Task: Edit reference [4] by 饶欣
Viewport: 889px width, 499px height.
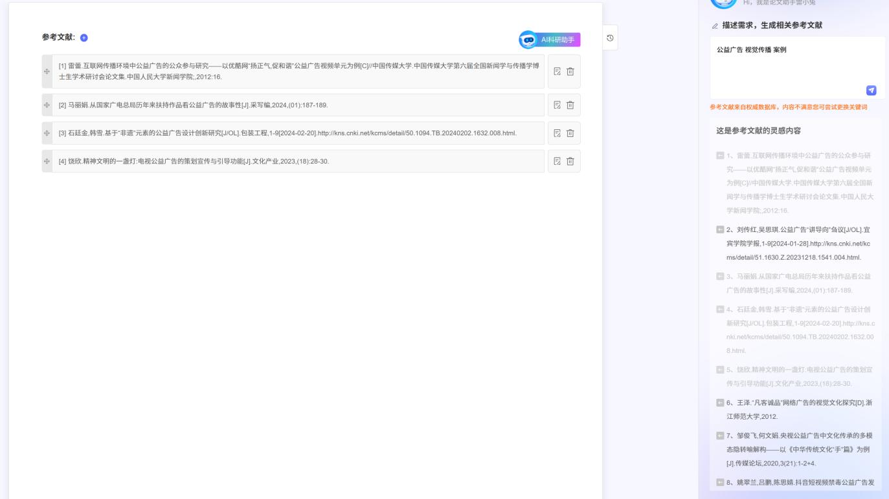Action: 557,161
